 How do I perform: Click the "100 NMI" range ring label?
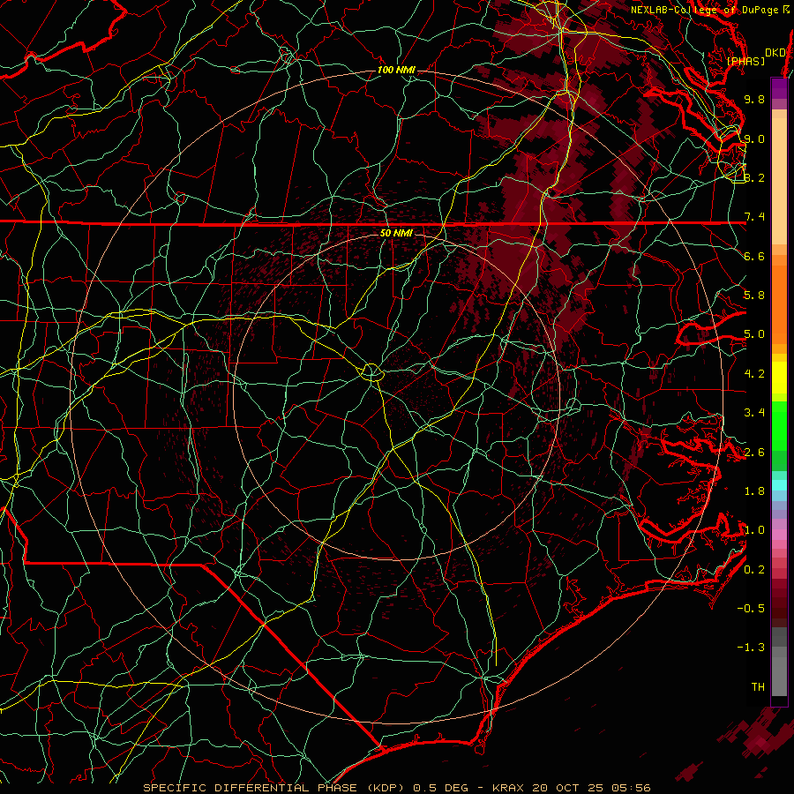coord(396,70)
